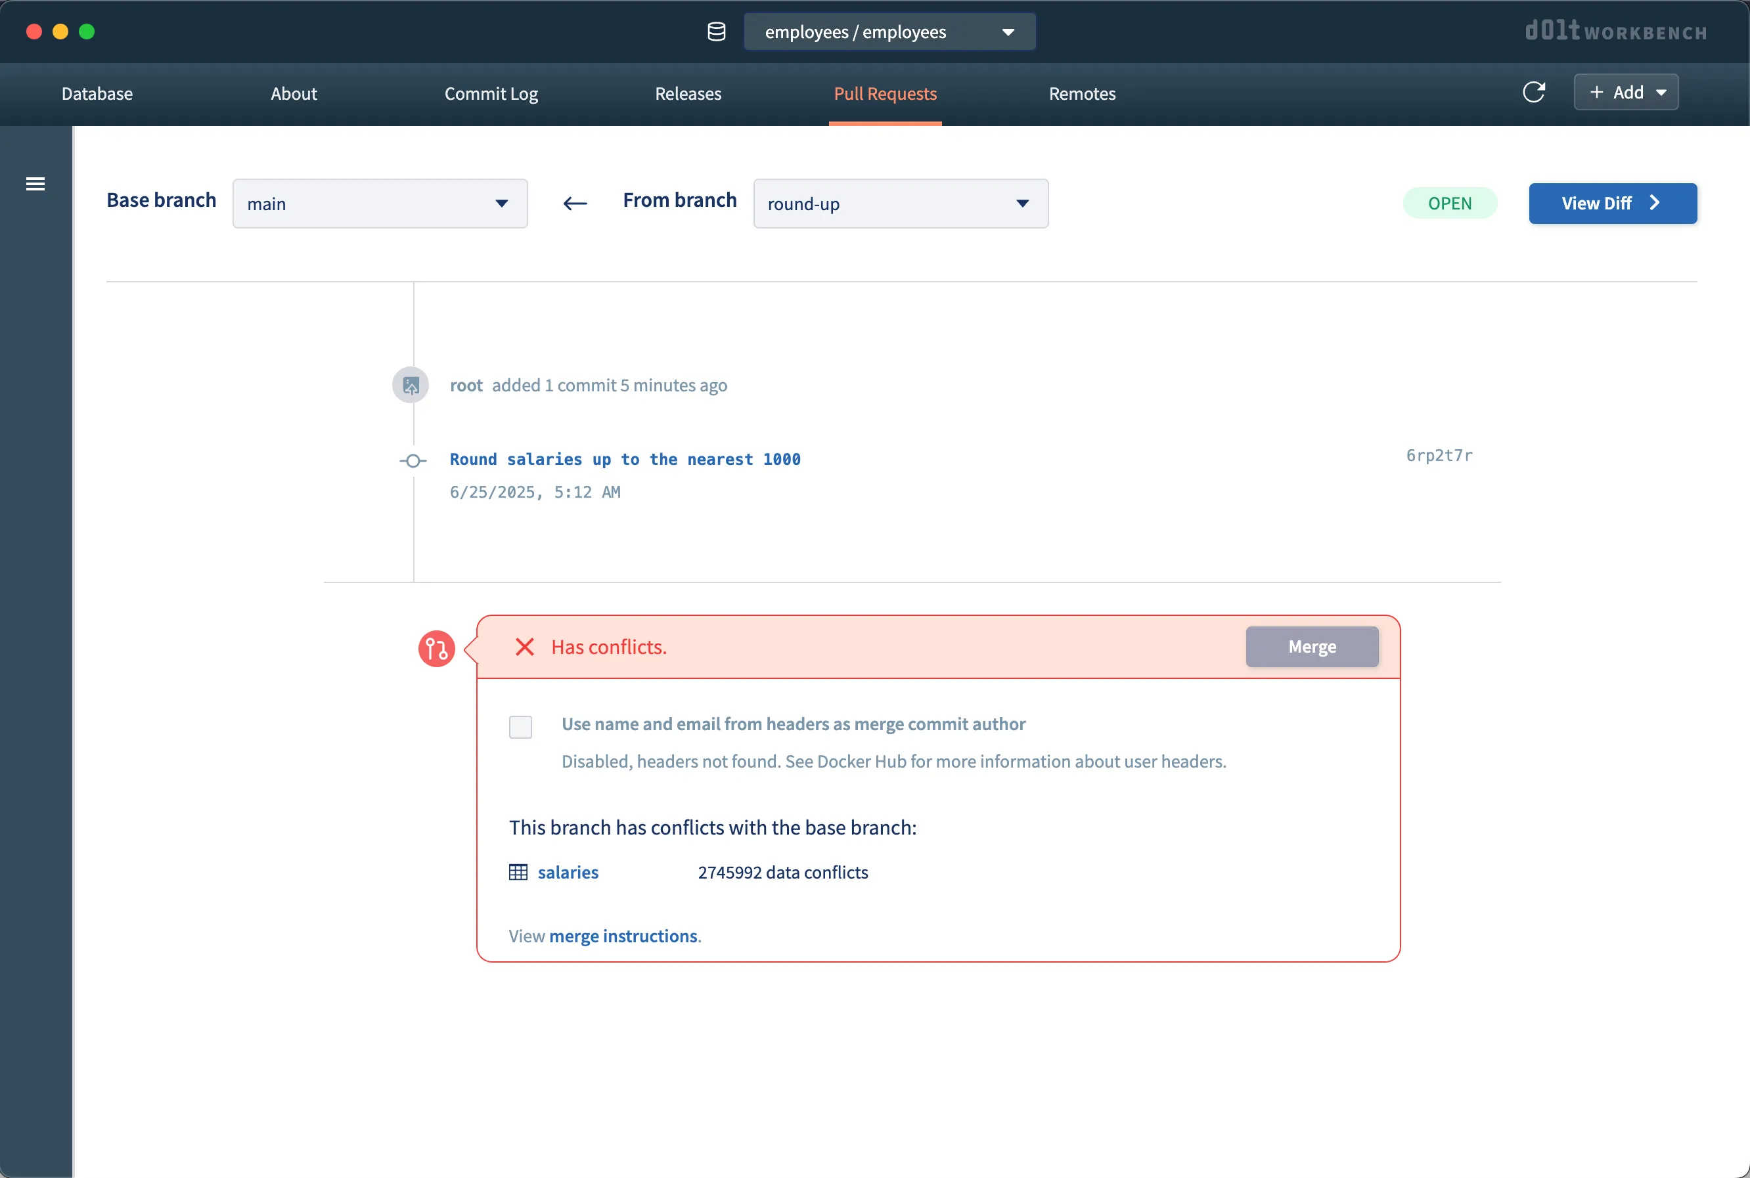1750x1178 pixels.
Task: Open the salaries conflicts link
Action: (x=568, y=871)
